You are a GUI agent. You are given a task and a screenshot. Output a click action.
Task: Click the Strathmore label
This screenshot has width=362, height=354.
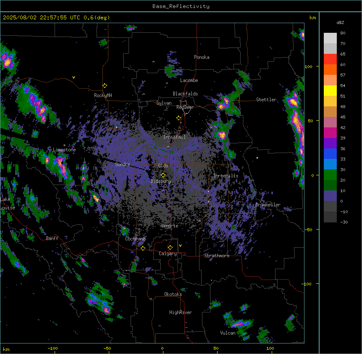pyautogui.click(x=217, y=256)
